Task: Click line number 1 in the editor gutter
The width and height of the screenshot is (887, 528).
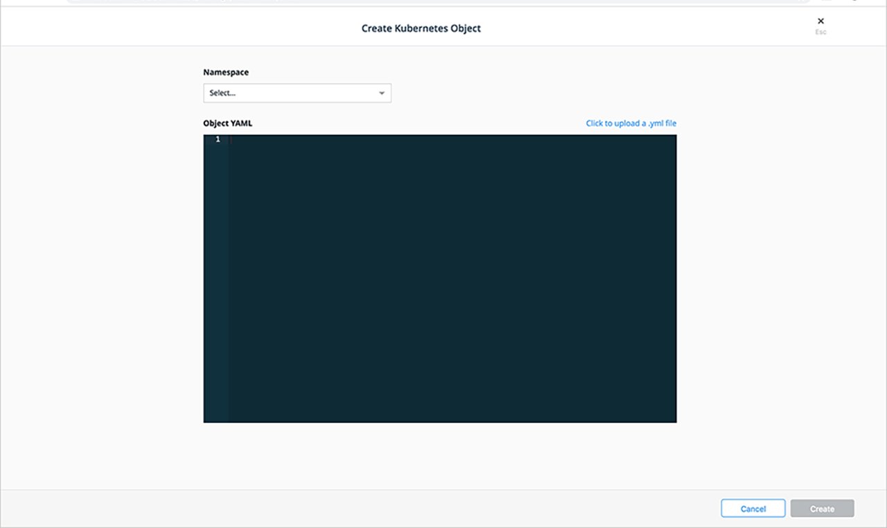Action: 216,139
